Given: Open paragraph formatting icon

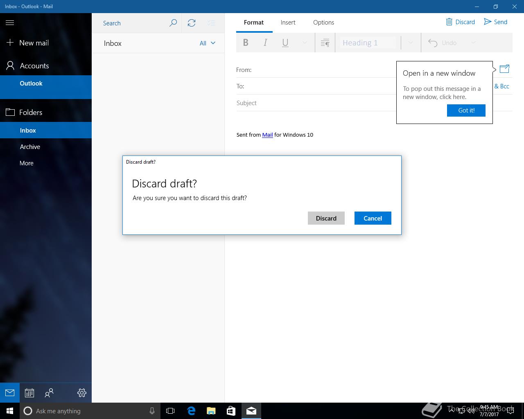Looking at the screenshot, I should (x=325, y=43).
